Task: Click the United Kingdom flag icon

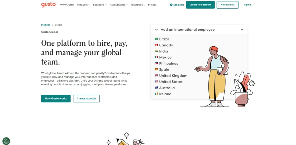Action: pos(156,76)
